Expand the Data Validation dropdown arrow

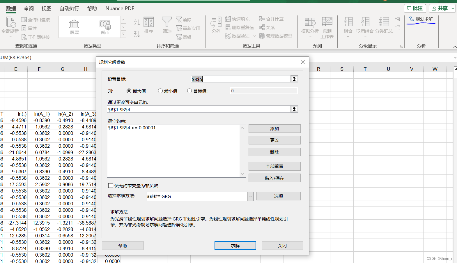[x=254, y=36]
